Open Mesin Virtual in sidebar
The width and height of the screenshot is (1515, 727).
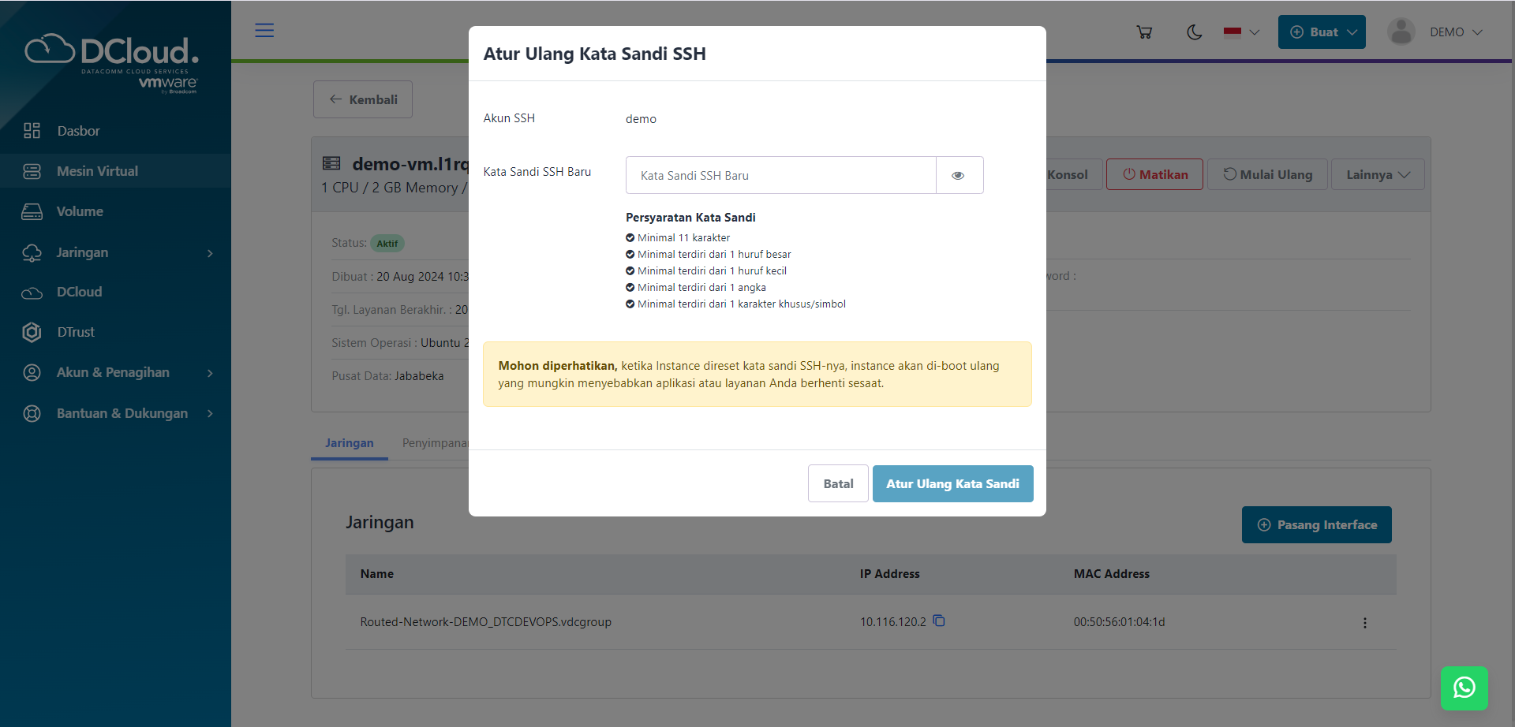coord(97,171)
